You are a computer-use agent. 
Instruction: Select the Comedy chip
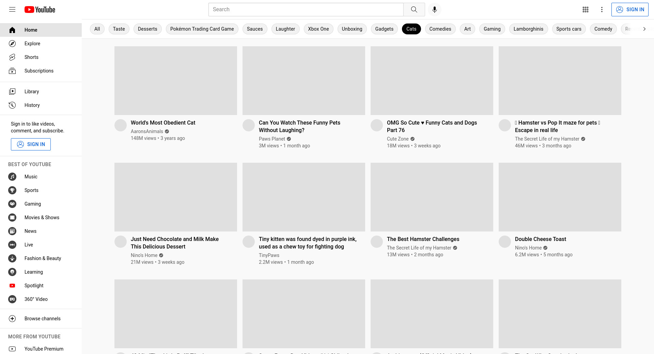click(603, 29)
